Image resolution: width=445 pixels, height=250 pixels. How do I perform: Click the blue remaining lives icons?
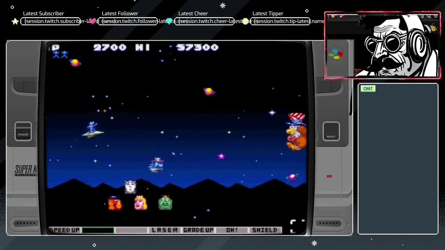coord(60,55)
